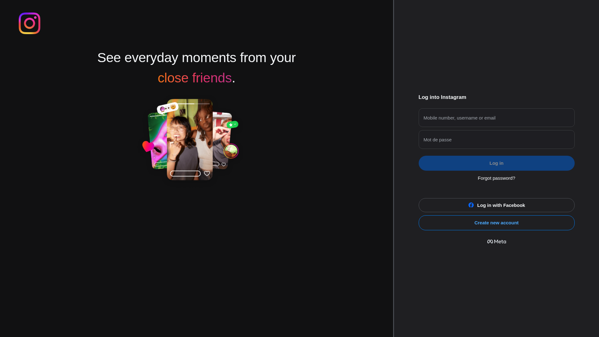Click the Facebook logo icon

(471, 205)
